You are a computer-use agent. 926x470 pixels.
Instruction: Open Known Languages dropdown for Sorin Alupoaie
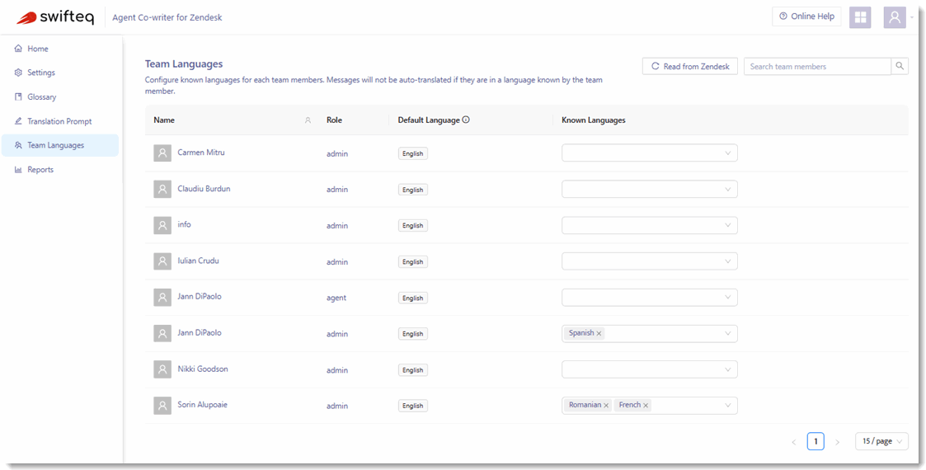[650, 406]
